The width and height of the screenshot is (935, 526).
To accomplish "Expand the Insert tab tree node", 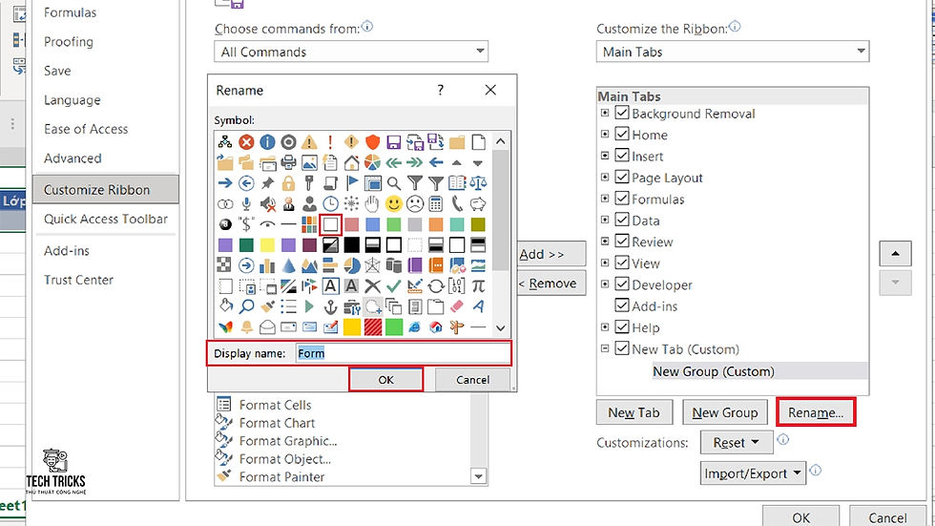I will (x=605, y=156).
